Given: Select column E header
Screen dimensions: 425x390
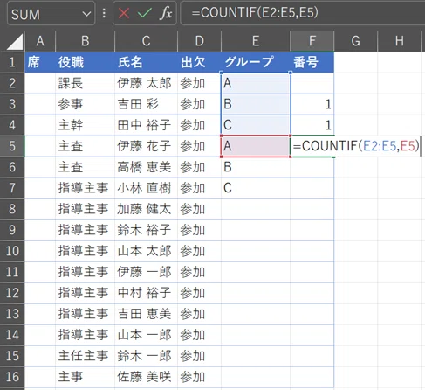Looking at the screenshot, I should [x=256, y=41].
